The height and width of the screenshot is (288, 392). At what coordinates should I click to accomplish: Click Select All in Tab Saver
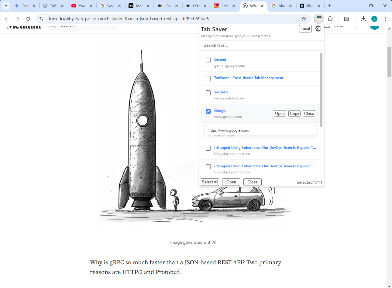[x=210, y=182]
